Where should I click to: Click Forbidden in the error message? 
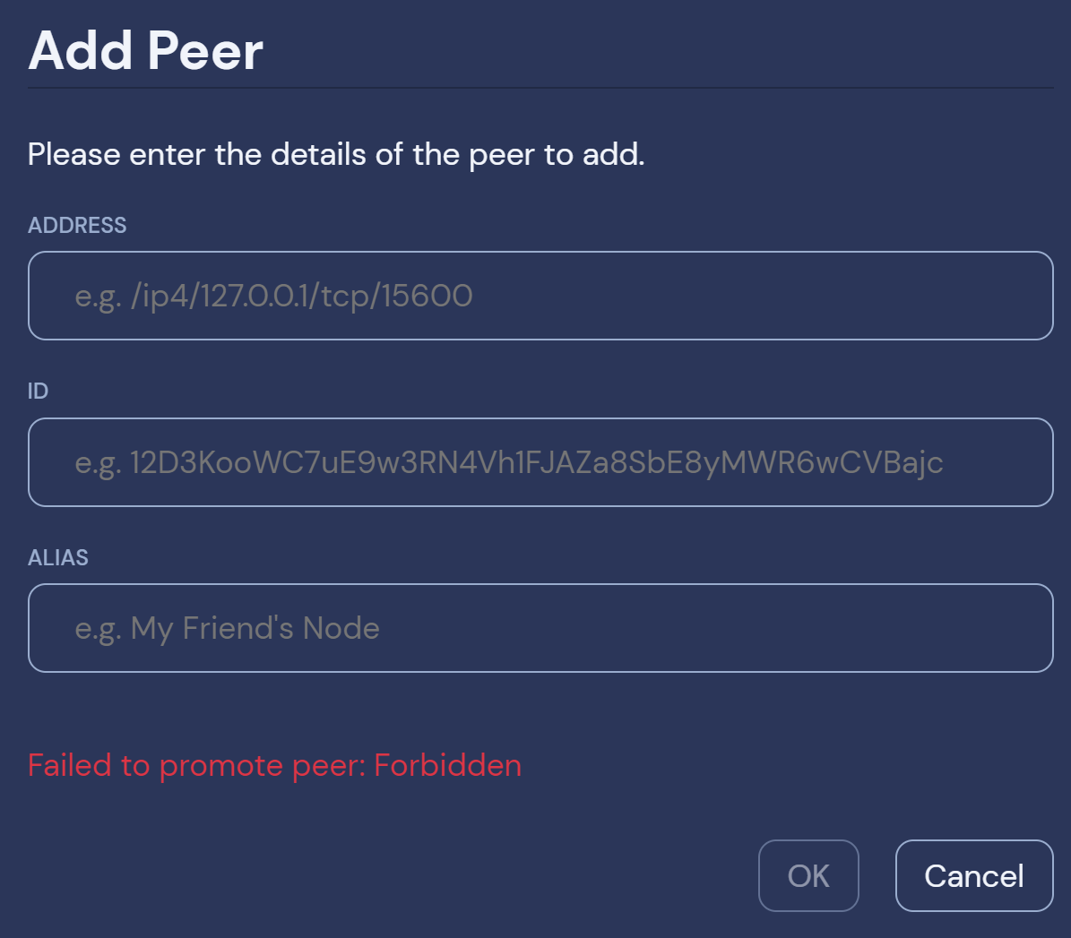pos(446,765)
